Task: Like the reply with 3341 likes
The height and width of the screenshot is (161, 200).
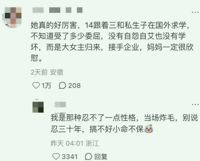Action: click(56, 156)
